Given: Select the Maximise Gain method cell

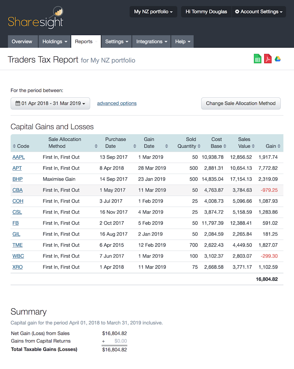Looking at the screenshot, I should pyautogui.click(x=59, y=179).
